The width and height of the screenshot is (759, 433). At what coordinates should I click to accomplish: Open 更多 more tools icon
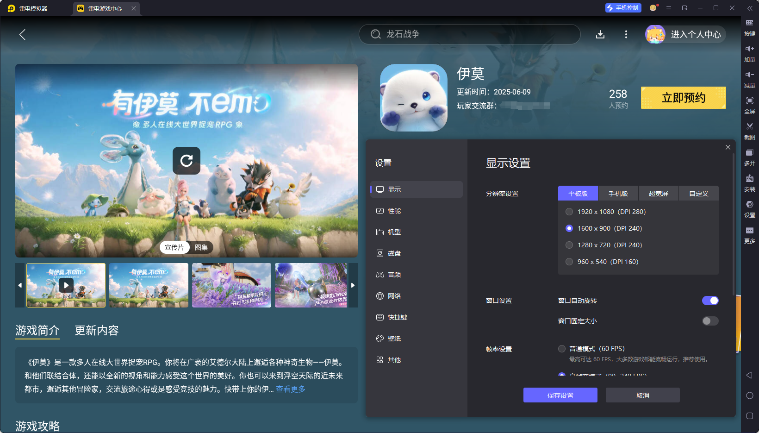[750, 235]
